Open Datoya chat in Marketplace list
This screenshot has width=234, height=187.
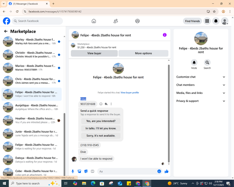pyautogui.click(x=31, y=160)
